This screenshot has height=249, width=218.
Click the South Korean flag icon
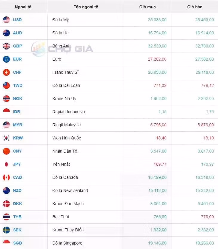(6, 138)
